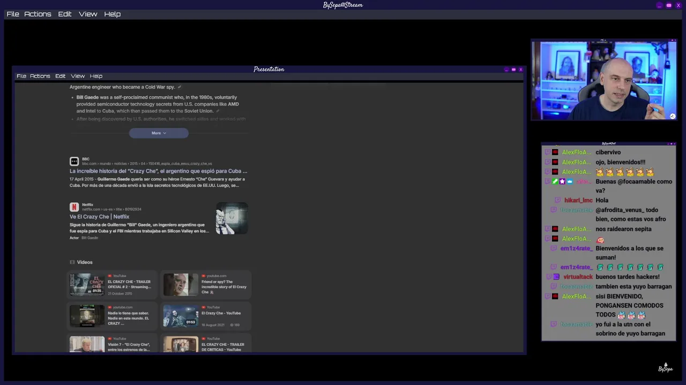The image size is (686, 385).
Task: Click the BySepa logo watermark icon
Action: pyautogui.click(x=666, y=368)
